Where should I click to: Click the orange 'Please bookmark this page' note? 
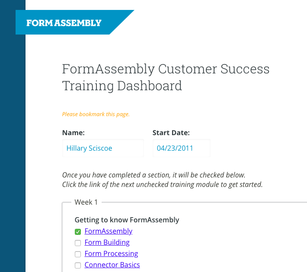click(96, 114)
